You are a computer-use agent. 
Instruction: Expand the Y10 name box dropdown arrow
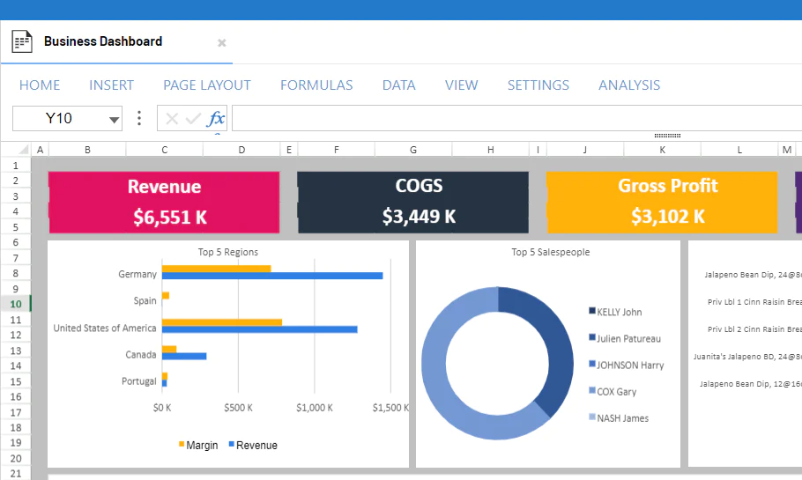pyautogui.click(x=114, y=120)
